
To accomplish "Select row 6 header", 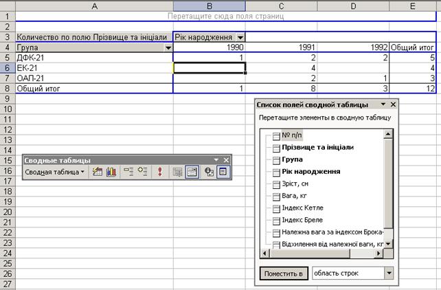I will [x=8, y=68].
